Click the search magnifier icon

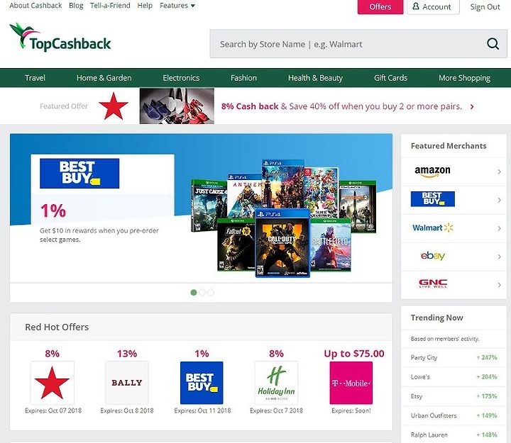tap(493, 44)
